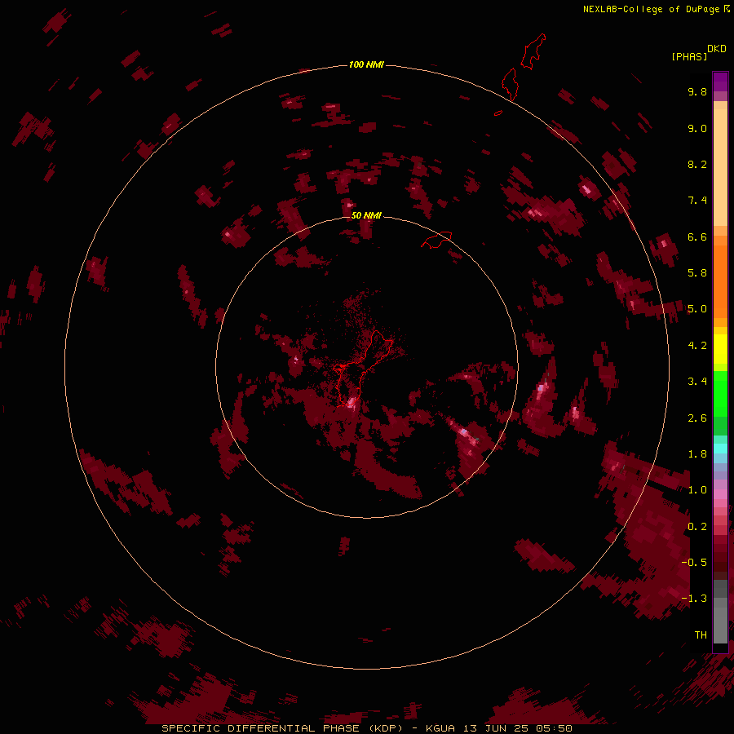Click the island outline touching 100 NMI ring

pos(510,84)
